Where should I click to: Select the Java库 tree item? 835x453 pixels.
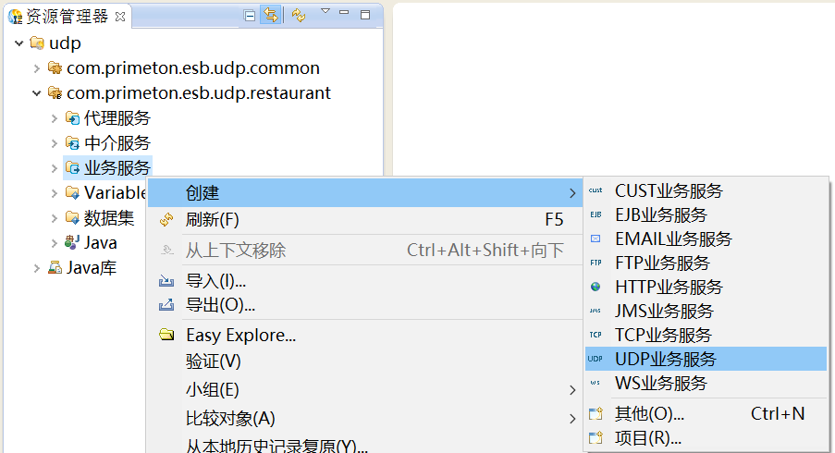point(91,268)
